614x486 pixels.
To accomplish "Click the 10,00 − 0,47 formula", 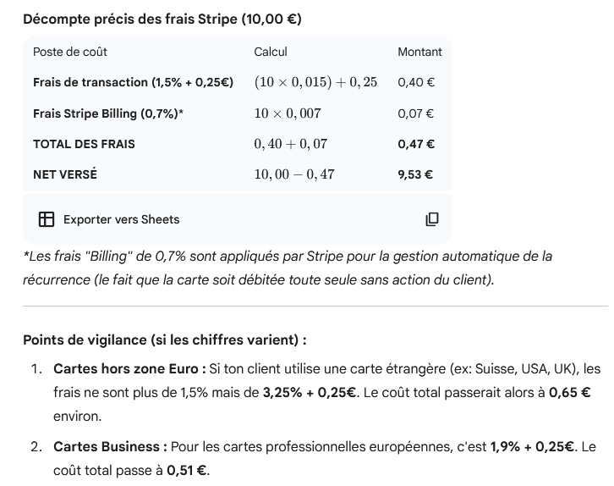I will pyautogui.click(x=294, y=174).
